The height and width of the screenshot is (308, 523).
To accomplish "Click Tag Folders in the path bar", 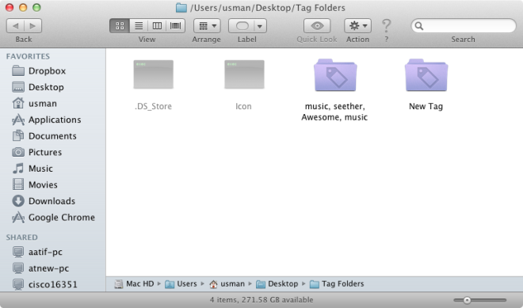I will tap(337, 283).
